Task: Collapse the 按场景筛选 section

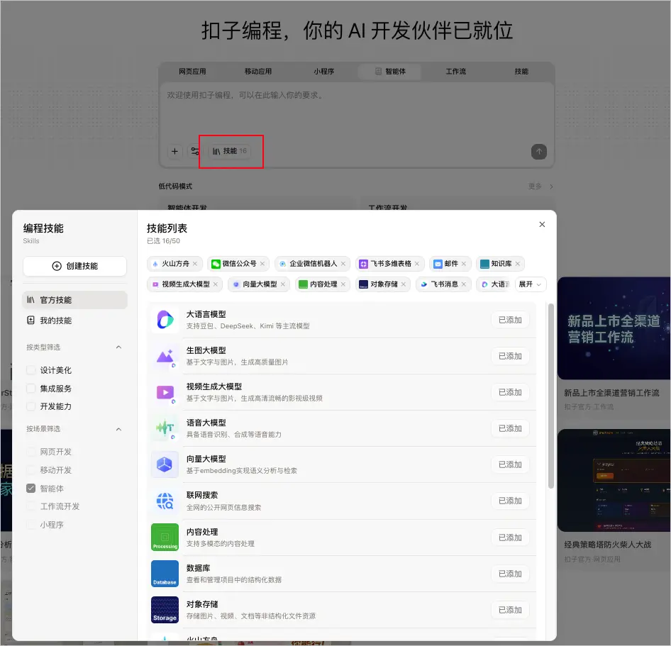Action: point(119,429)
